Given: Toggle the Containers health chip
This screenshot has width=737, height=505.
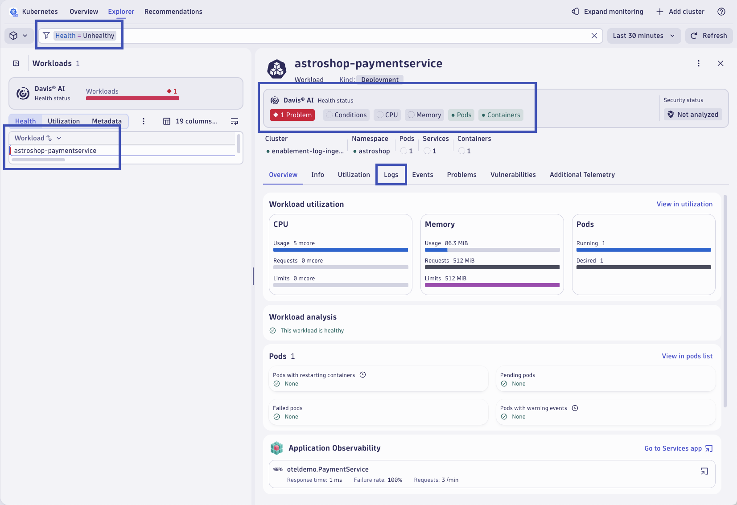Looking at the screenshot, I should [501, 115].
